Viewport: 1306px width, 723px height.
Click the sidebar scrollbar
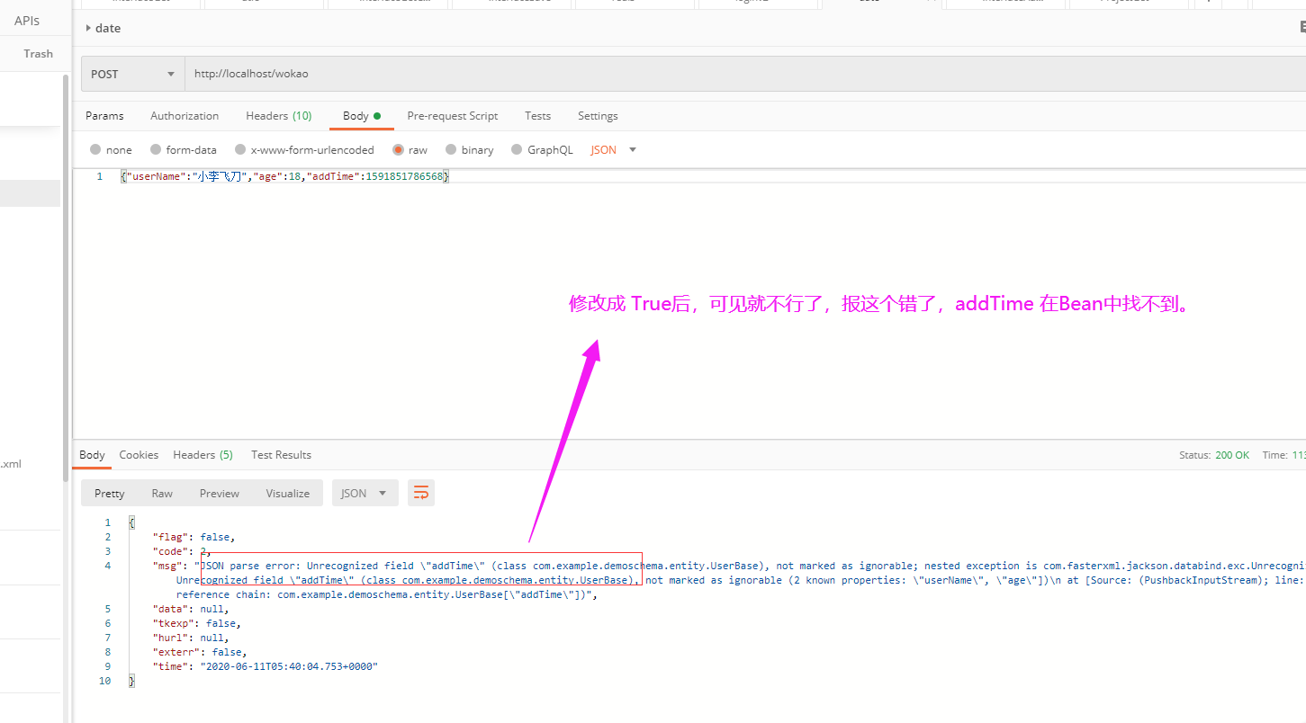(65, 270)
